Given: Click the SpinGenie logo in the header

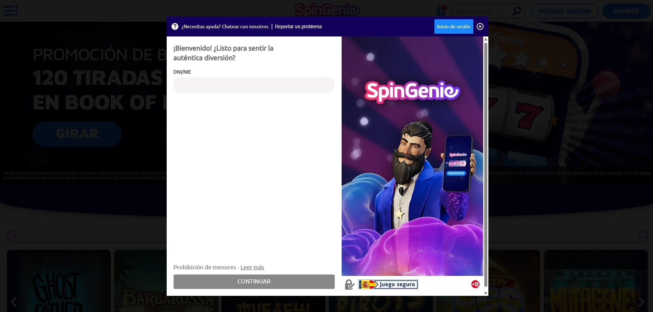Looking at the screenshot, I should point(327,10).
